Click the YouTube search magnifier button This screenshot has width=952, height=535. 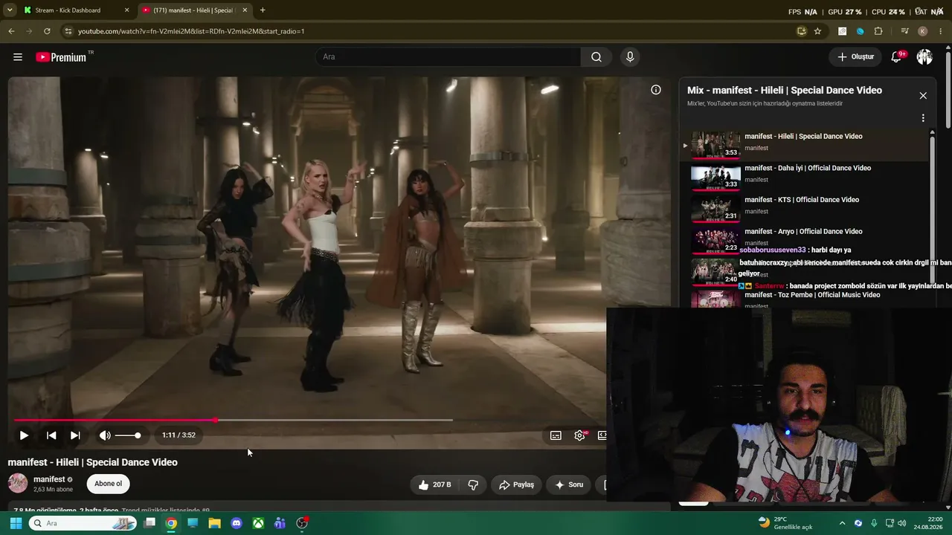(x=596, y=57)
